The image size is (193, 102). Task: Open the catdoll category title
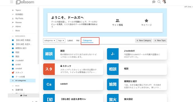[x=64, y=84]
